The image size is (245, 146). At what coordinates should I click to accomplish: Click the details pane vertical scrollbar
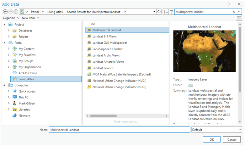(240, 59)
